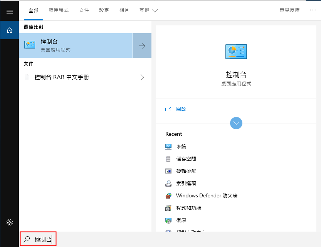Switch to the 設定 tab
This screenshot has height=247, width=321.
click(104, 10)
